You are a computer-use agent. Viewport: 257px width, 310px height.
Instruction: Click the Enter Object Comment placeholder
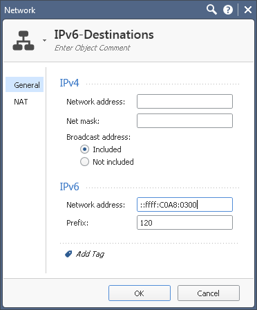tap(93, 48)
